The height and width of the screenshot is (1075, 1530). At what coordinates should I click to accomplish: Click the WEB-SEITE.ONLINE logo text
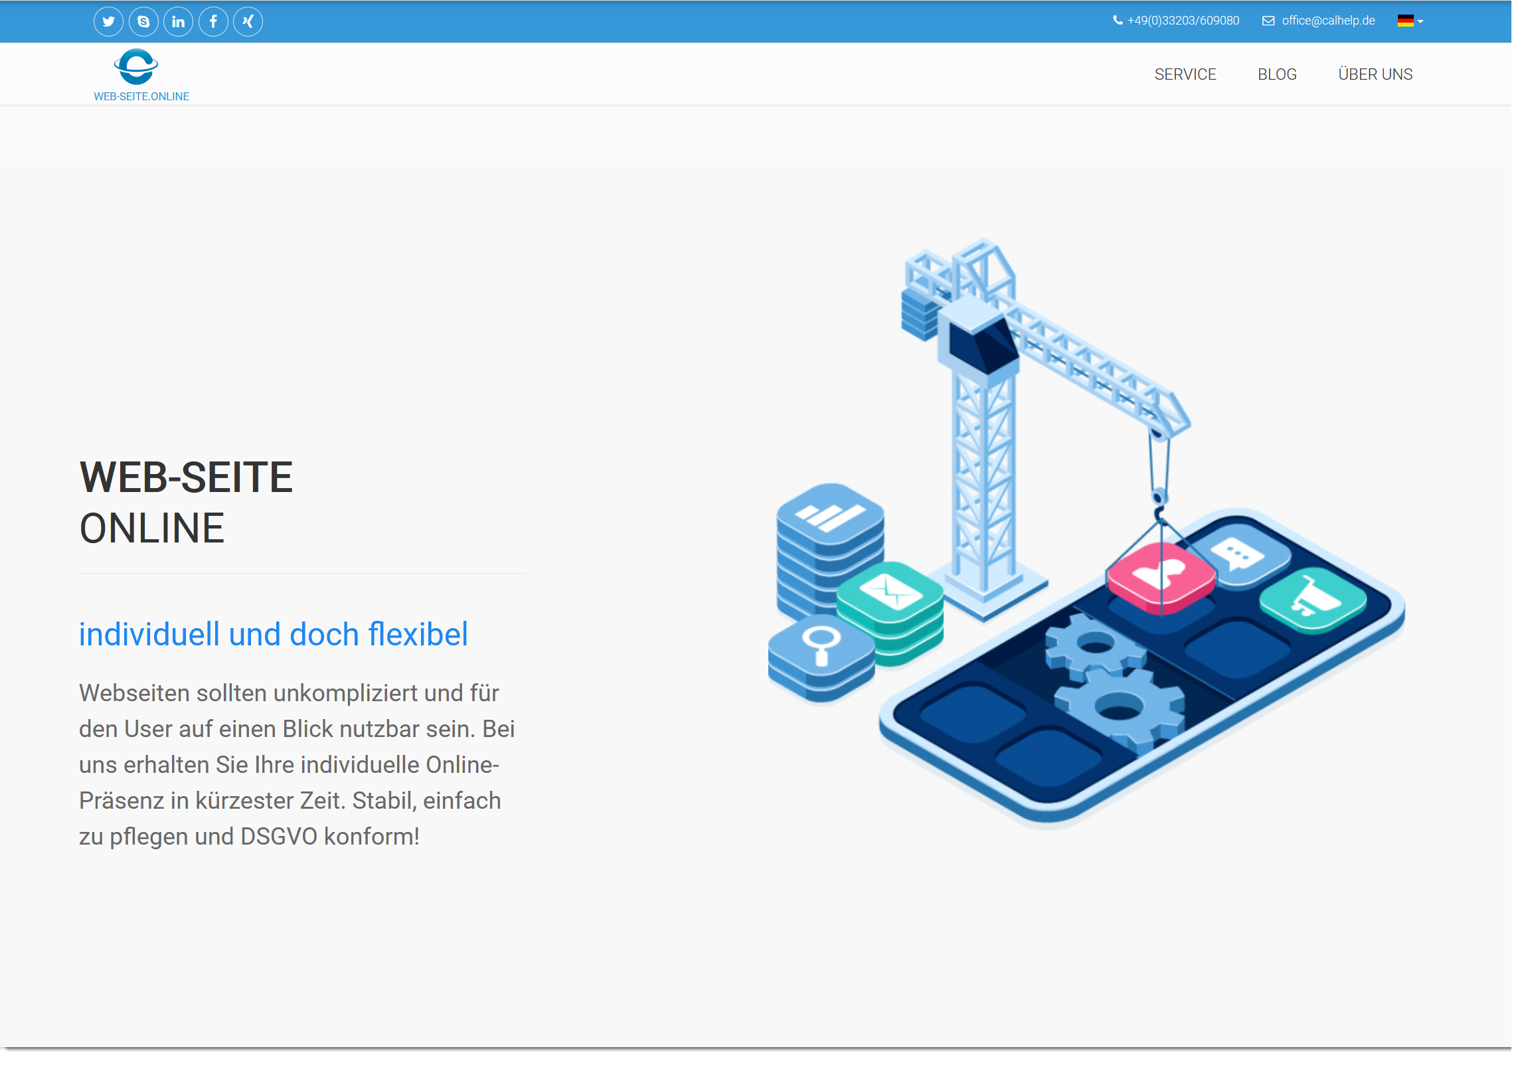(x=142, y=98)
